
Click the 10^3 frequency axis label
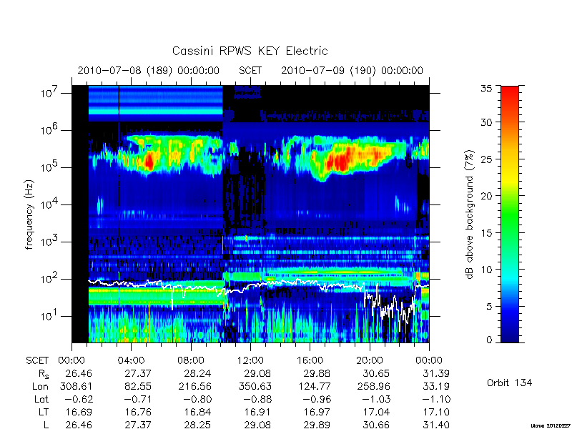[x=49, y=242]
